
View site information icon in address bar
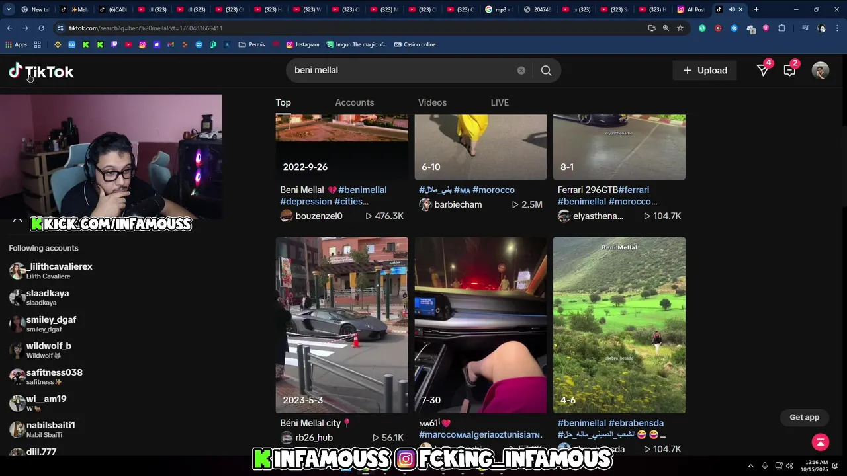[60, 28]
